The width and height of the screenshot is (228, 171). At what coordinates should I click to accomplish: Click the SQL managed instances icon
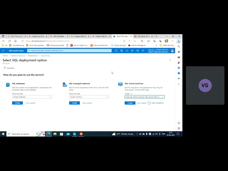[x=65, y=84]
